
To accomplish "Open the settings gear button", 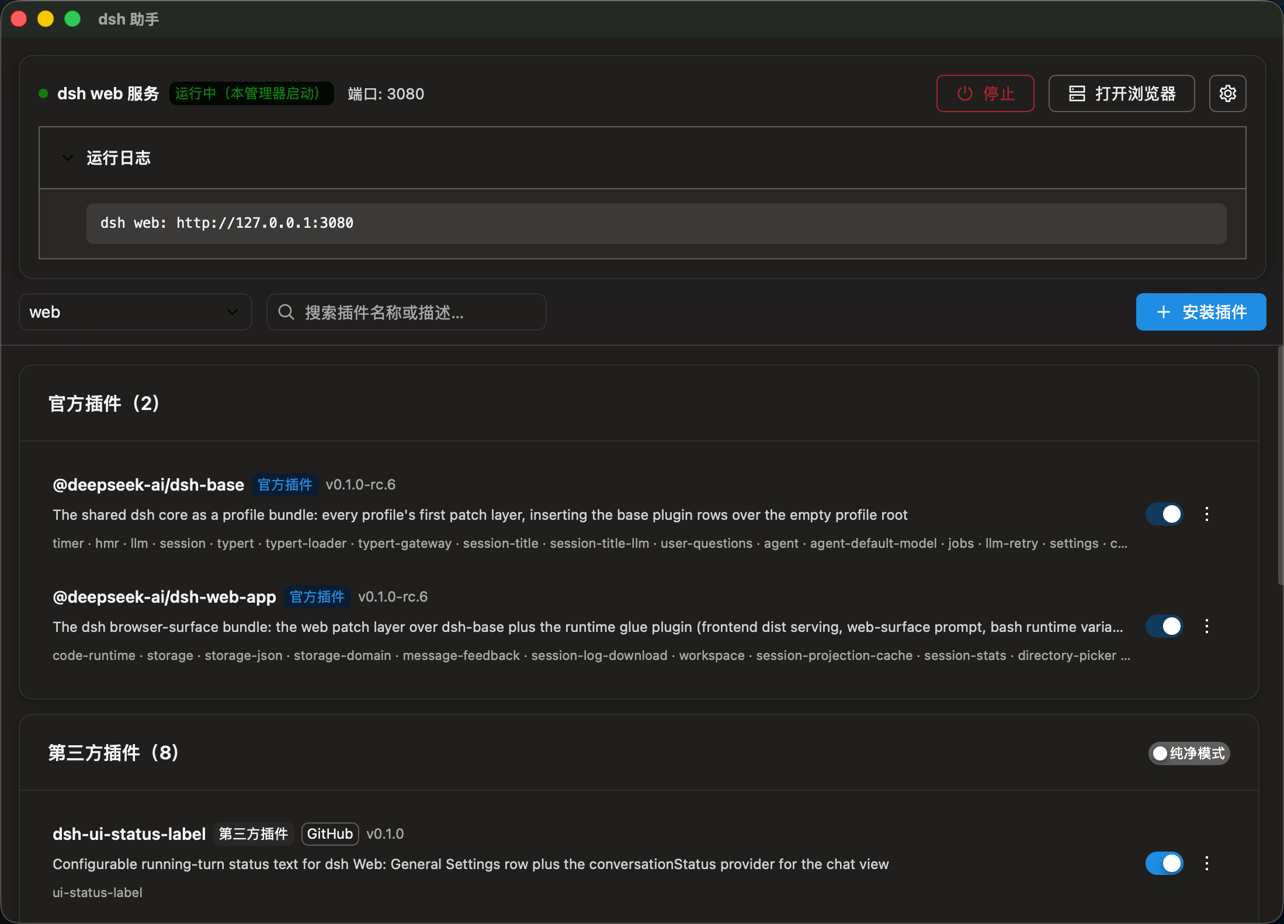I will coord(1227,93).
